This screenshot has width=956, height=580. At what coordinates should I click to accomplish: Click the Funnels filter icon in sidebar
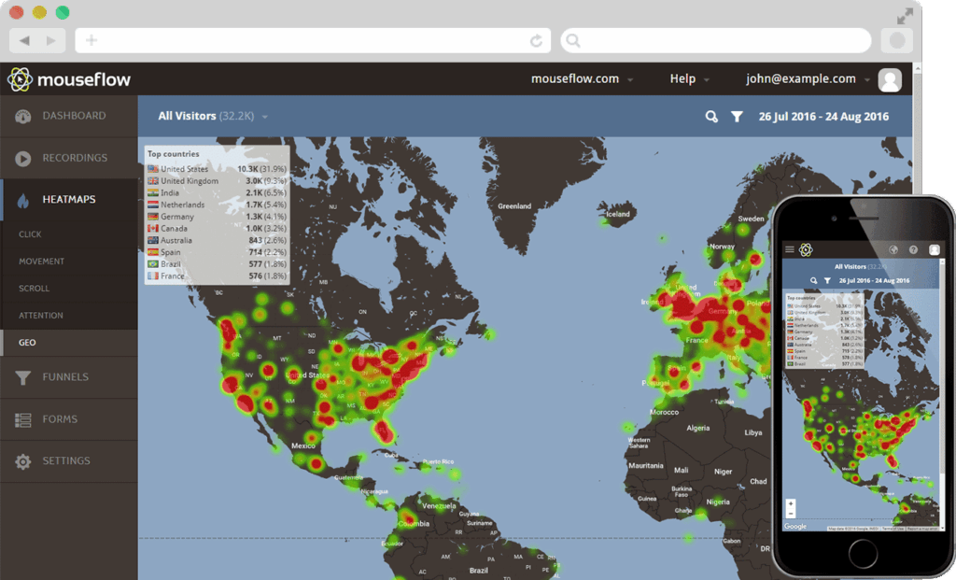pyautogui.click(x=23, y=377)
